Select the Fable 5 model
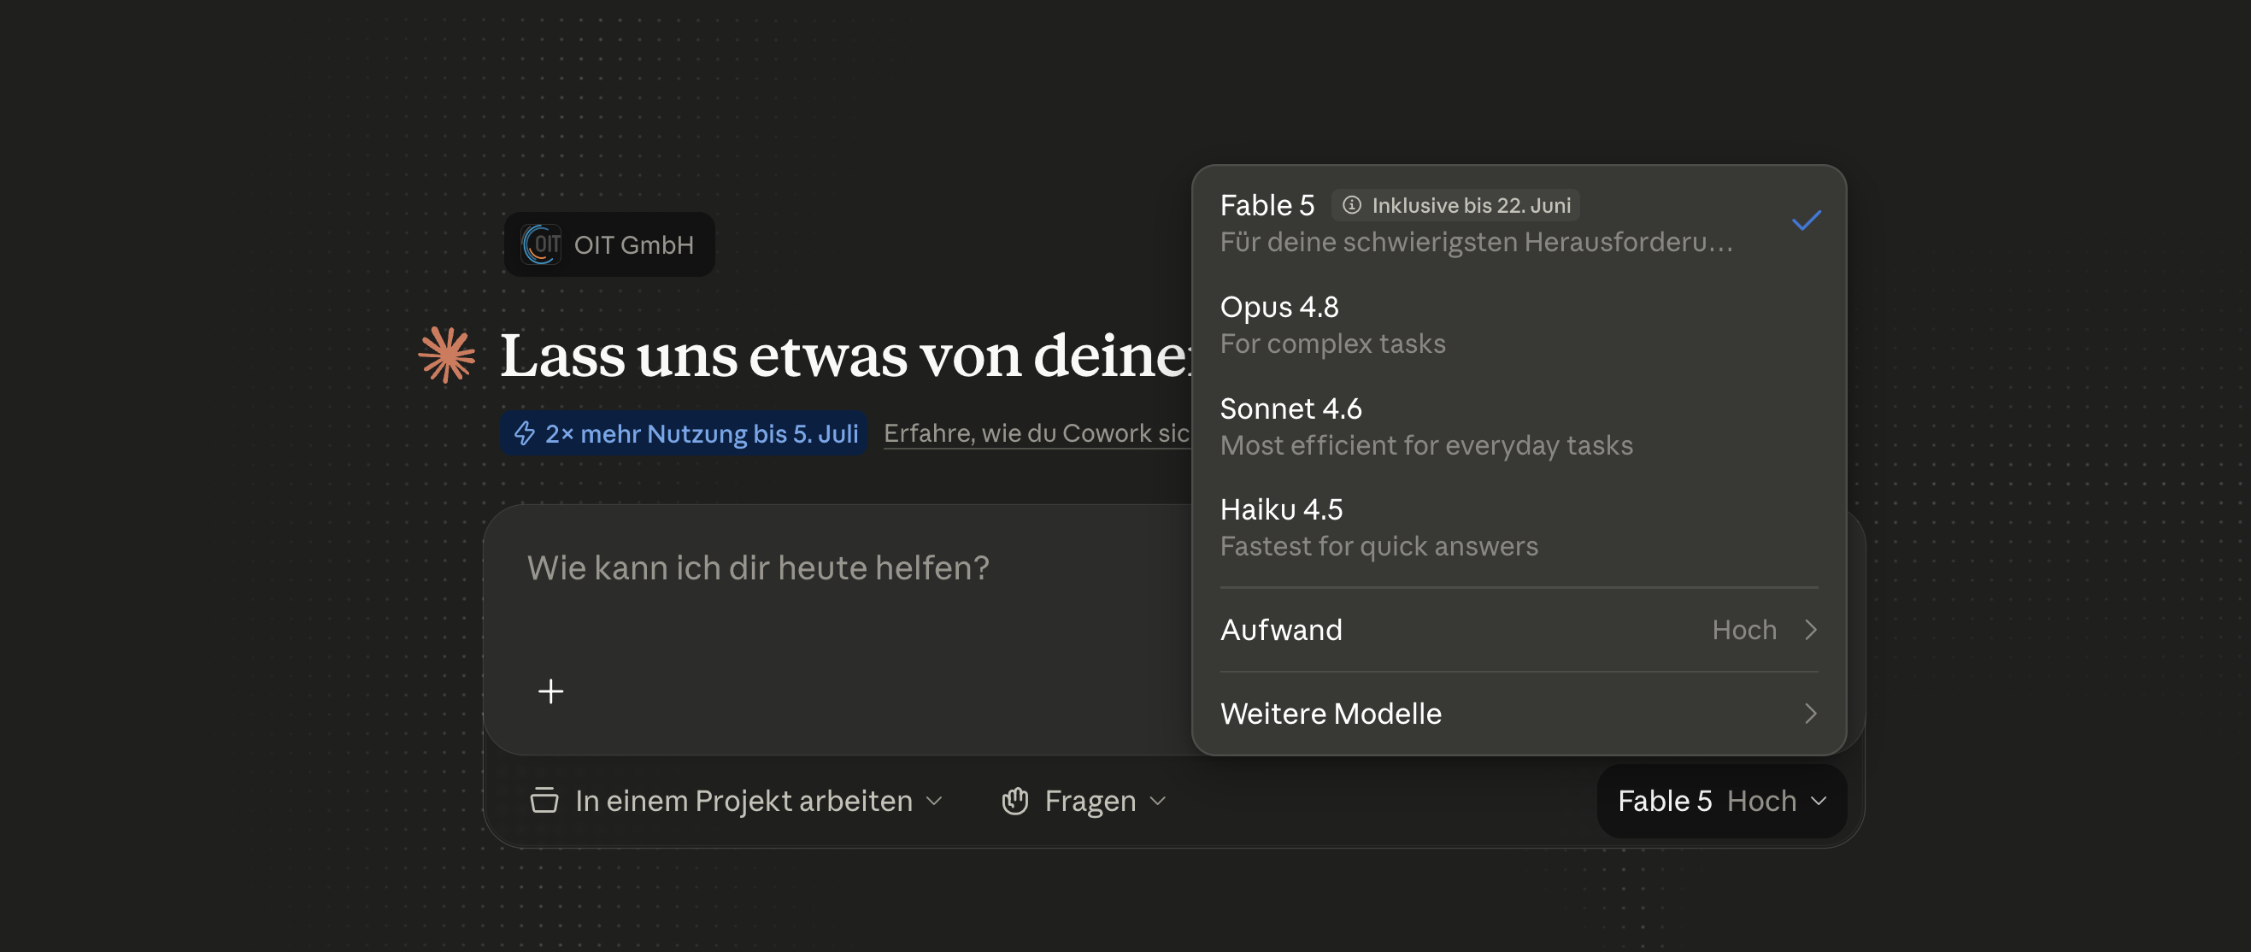 (1519, 222)
